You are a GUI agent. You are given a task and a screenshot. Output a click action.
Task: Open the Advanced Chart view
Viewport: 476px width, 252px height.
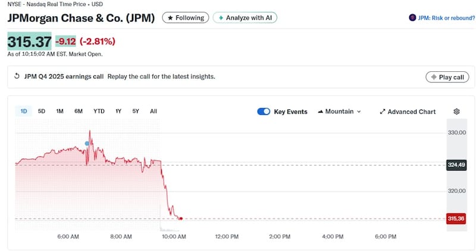[x=408, y=112]
